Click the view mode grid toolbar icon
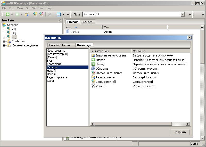This screenshot has height=147, width=206. pos(59,14)
